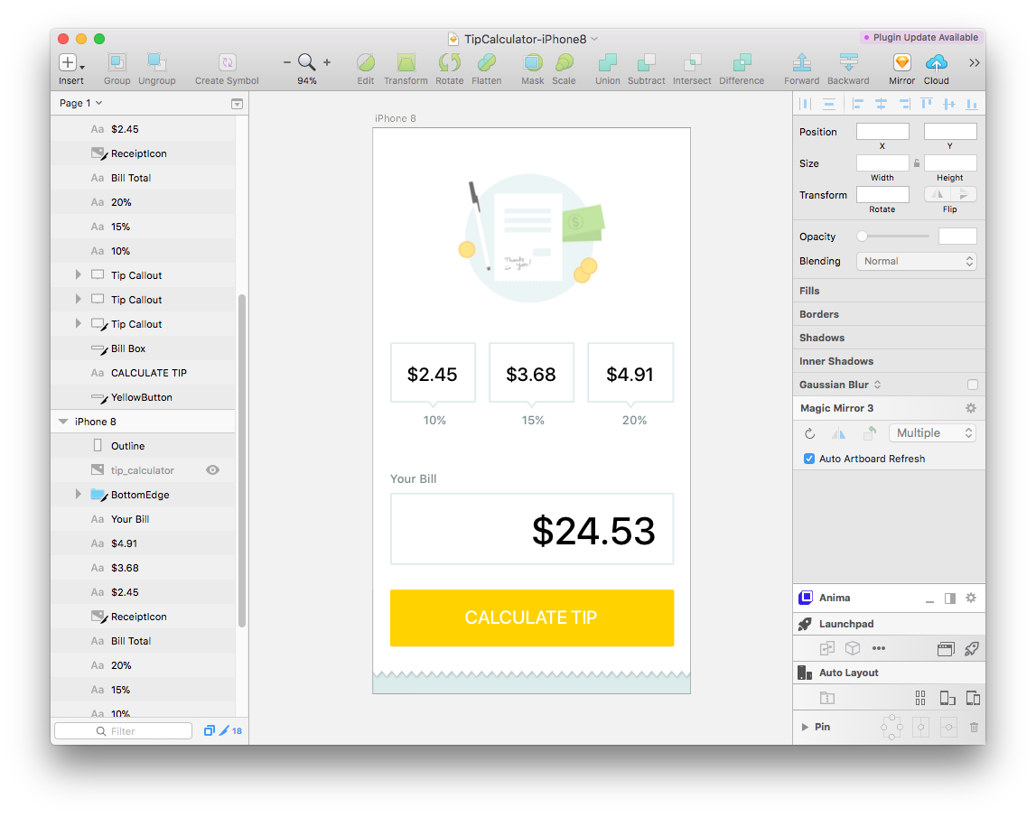Click the Launchpad rocket publish icon
The width and height of the screenshot is (1036, 817).
pyautogui.click(x=971, y=648)
